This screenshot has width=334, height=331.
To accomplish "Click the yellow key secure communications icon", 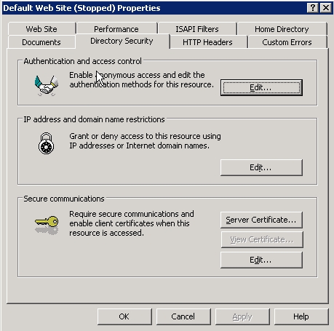I will (47, 225).
